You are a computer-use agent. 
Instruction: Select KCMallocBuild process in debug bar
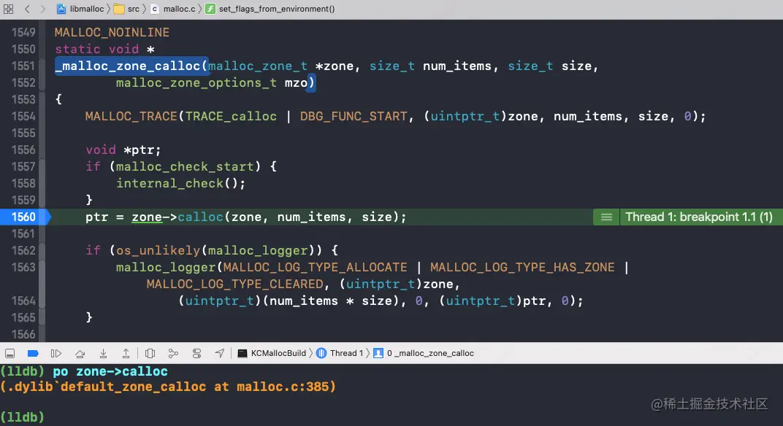[272, 353]
